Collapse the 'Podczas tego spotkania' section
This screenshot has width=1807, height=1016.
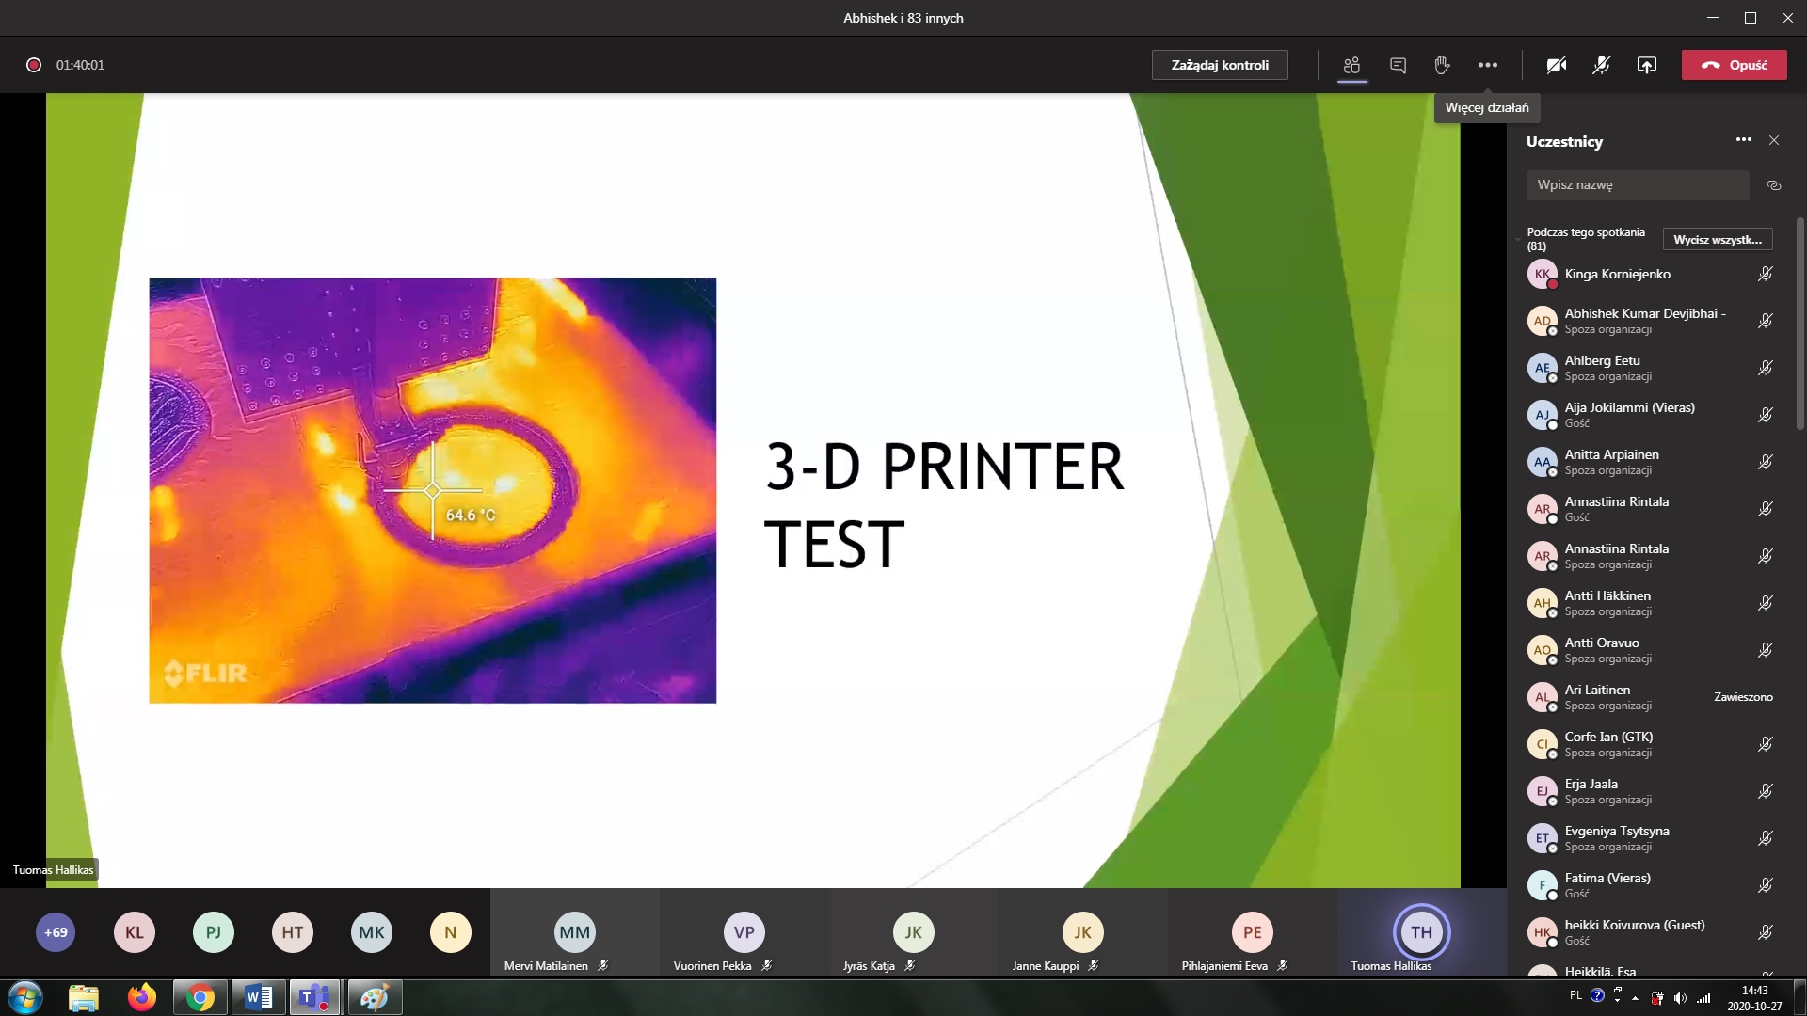click(1518, 240)
